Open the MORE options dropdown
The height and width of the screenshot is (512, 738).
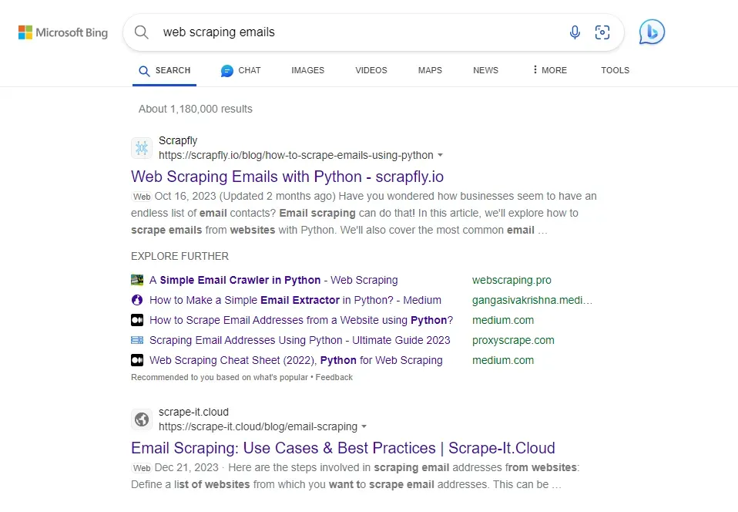[x=548, y=70]
